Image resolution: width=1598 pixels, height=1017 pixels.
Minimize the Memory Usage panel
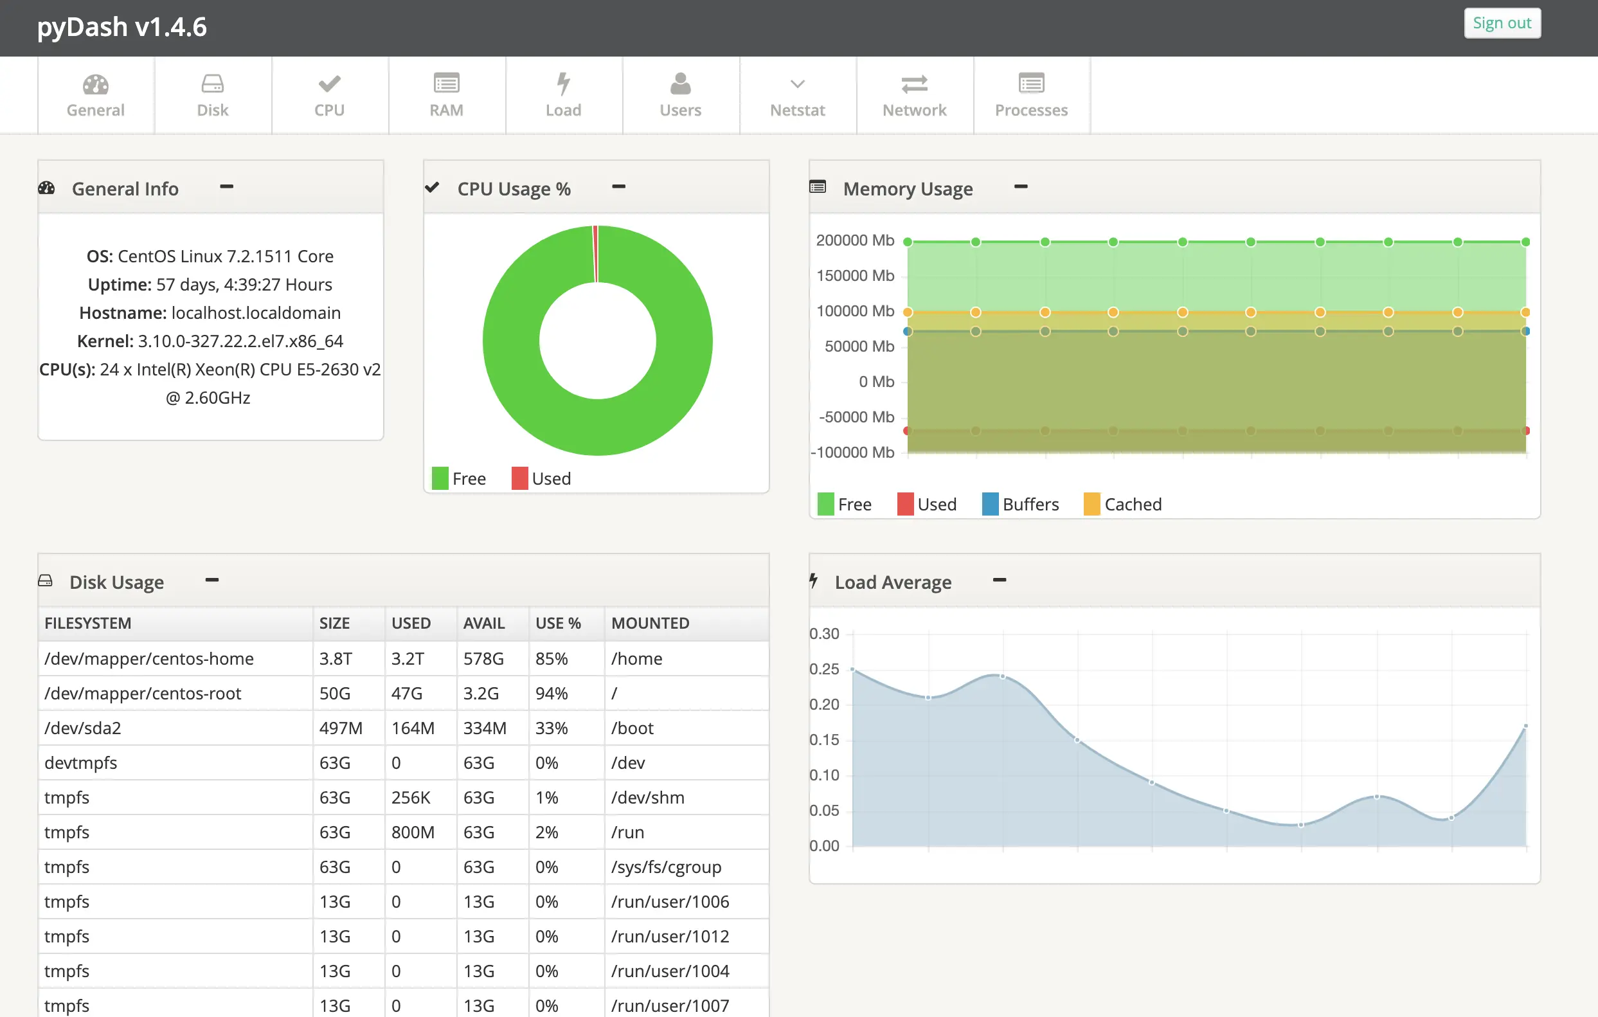point(1021,187)
